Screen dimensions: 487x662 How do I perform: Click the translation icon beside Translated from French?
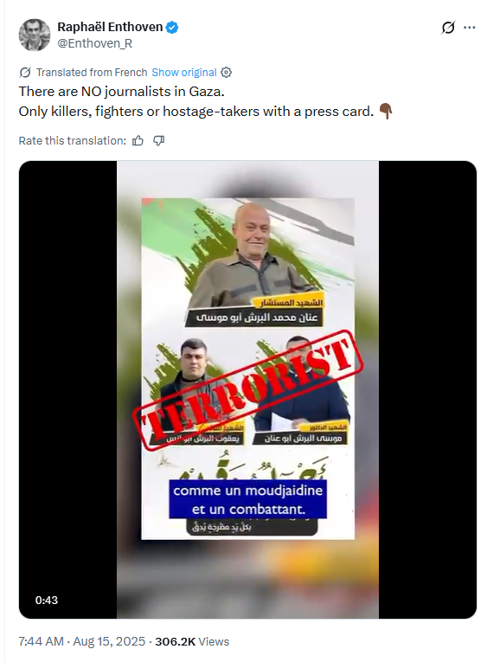[x=25, y=73]
